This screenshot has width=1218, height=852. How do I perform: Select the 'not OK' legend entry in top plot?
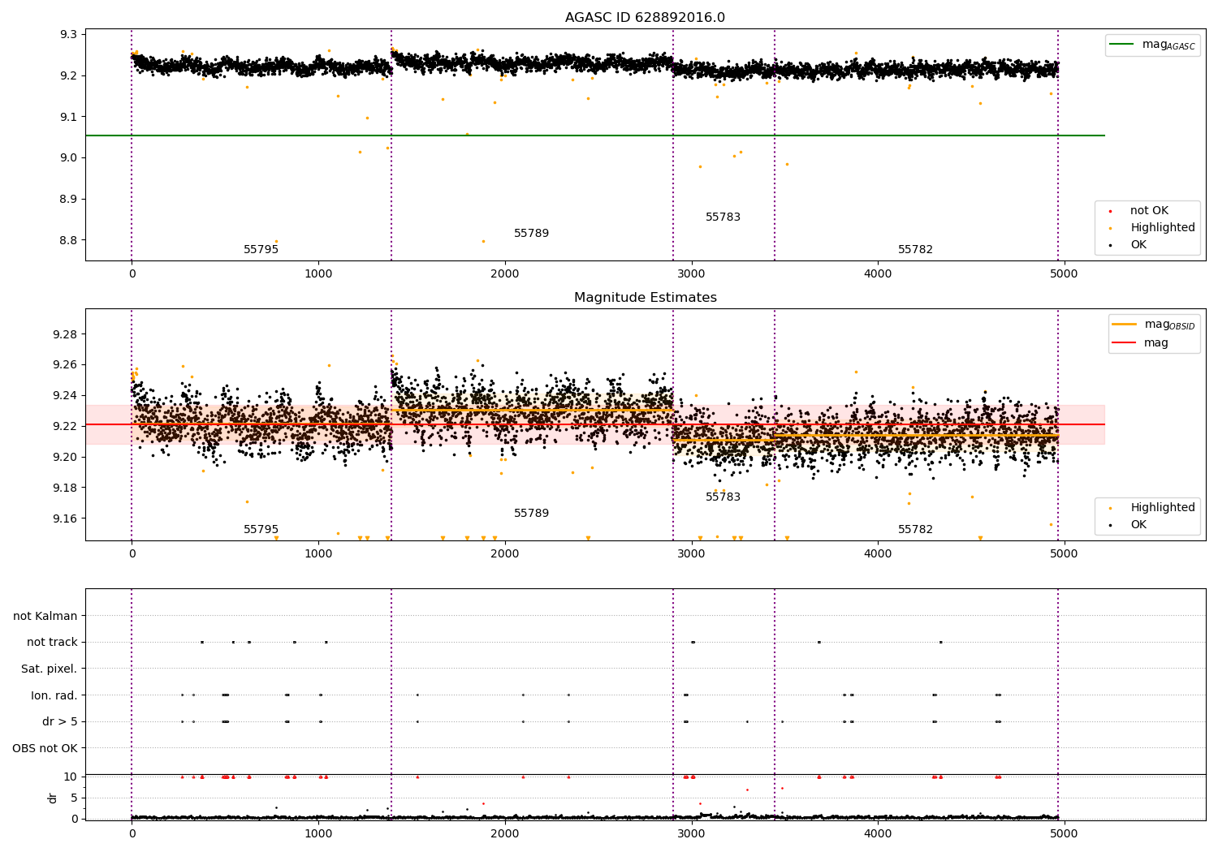(1149, 211)
